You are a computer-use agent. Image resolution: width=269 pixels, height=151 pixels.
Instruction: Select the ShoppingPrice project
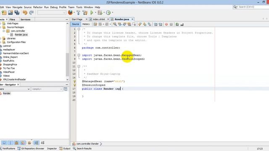[10, 65]
